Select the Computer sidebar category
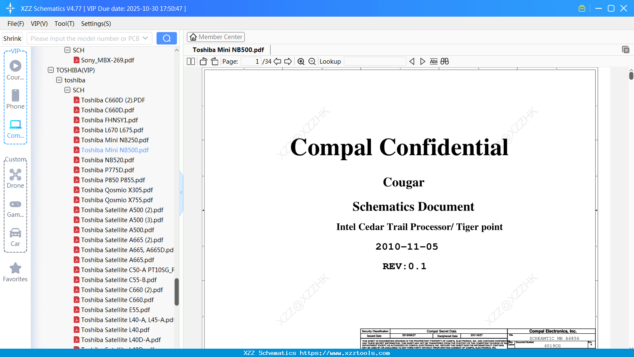The image size is (634, 357). point(15,129)
